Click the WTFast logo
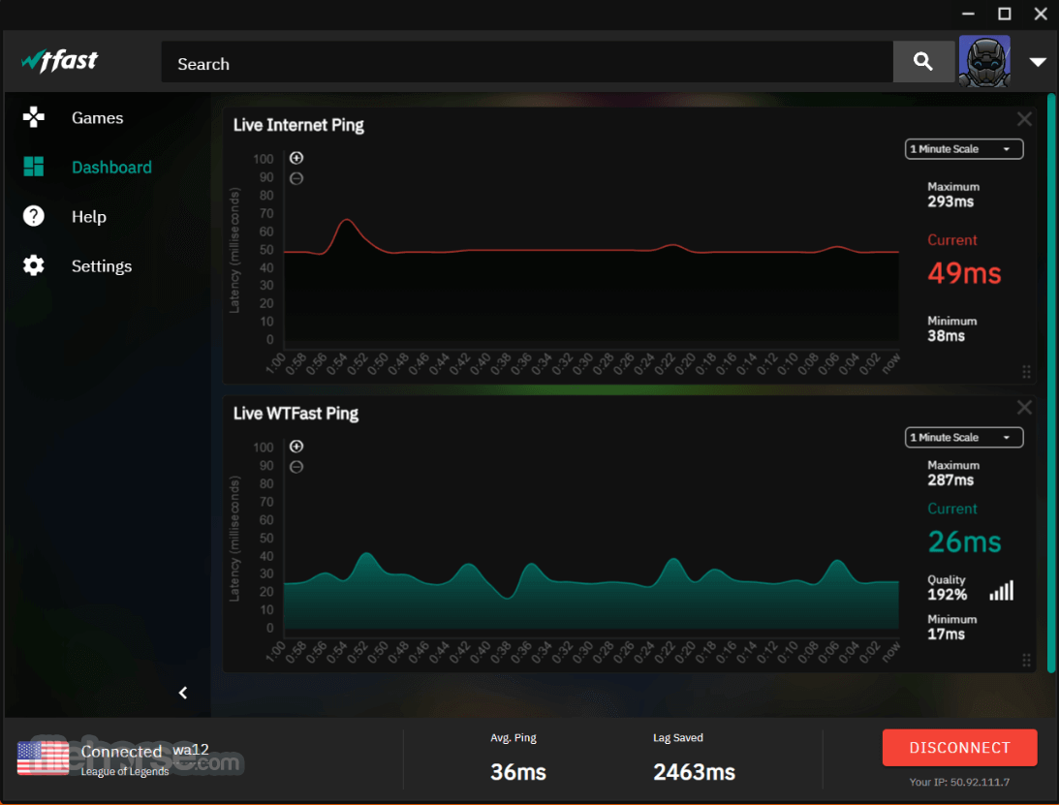The height and width of the screenshot is (805, 1059). click(59, 61)
